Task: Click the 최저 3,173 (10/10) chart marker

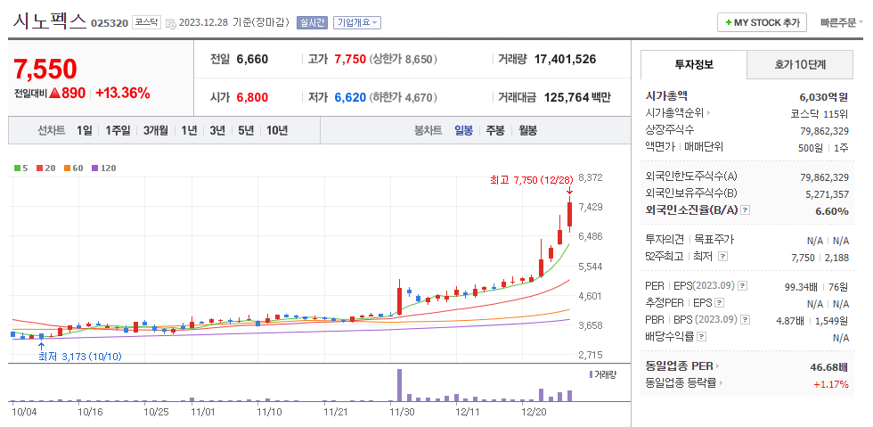Action: [79, 357]
